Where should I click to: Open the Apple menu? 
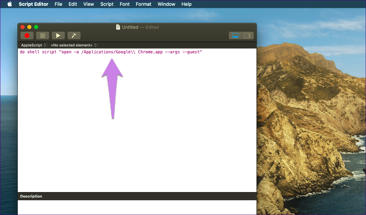(x=10, y=4)
